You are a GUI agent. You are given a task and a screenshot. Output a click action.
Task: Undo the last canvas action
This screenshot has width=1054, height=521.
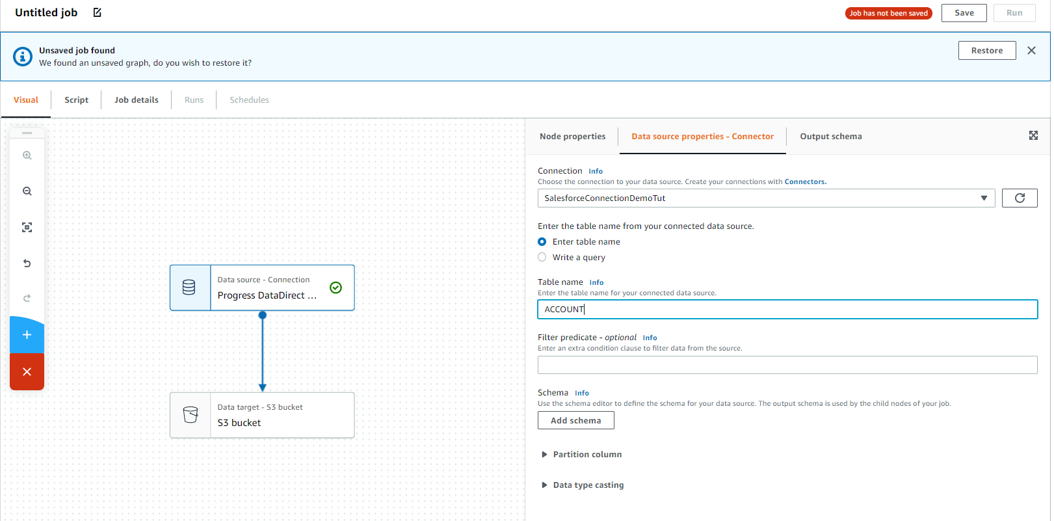(27, 263)
